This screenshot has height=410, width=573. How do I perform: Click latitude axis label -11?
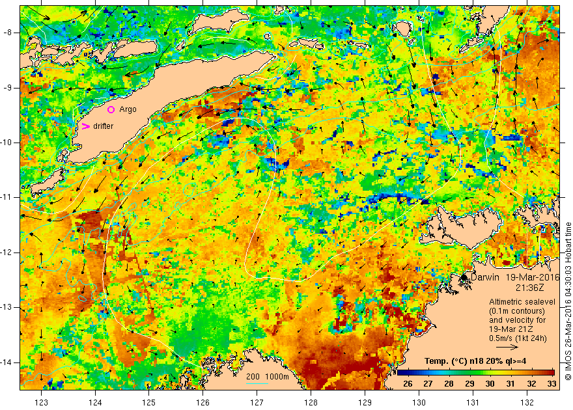(7, 197)
